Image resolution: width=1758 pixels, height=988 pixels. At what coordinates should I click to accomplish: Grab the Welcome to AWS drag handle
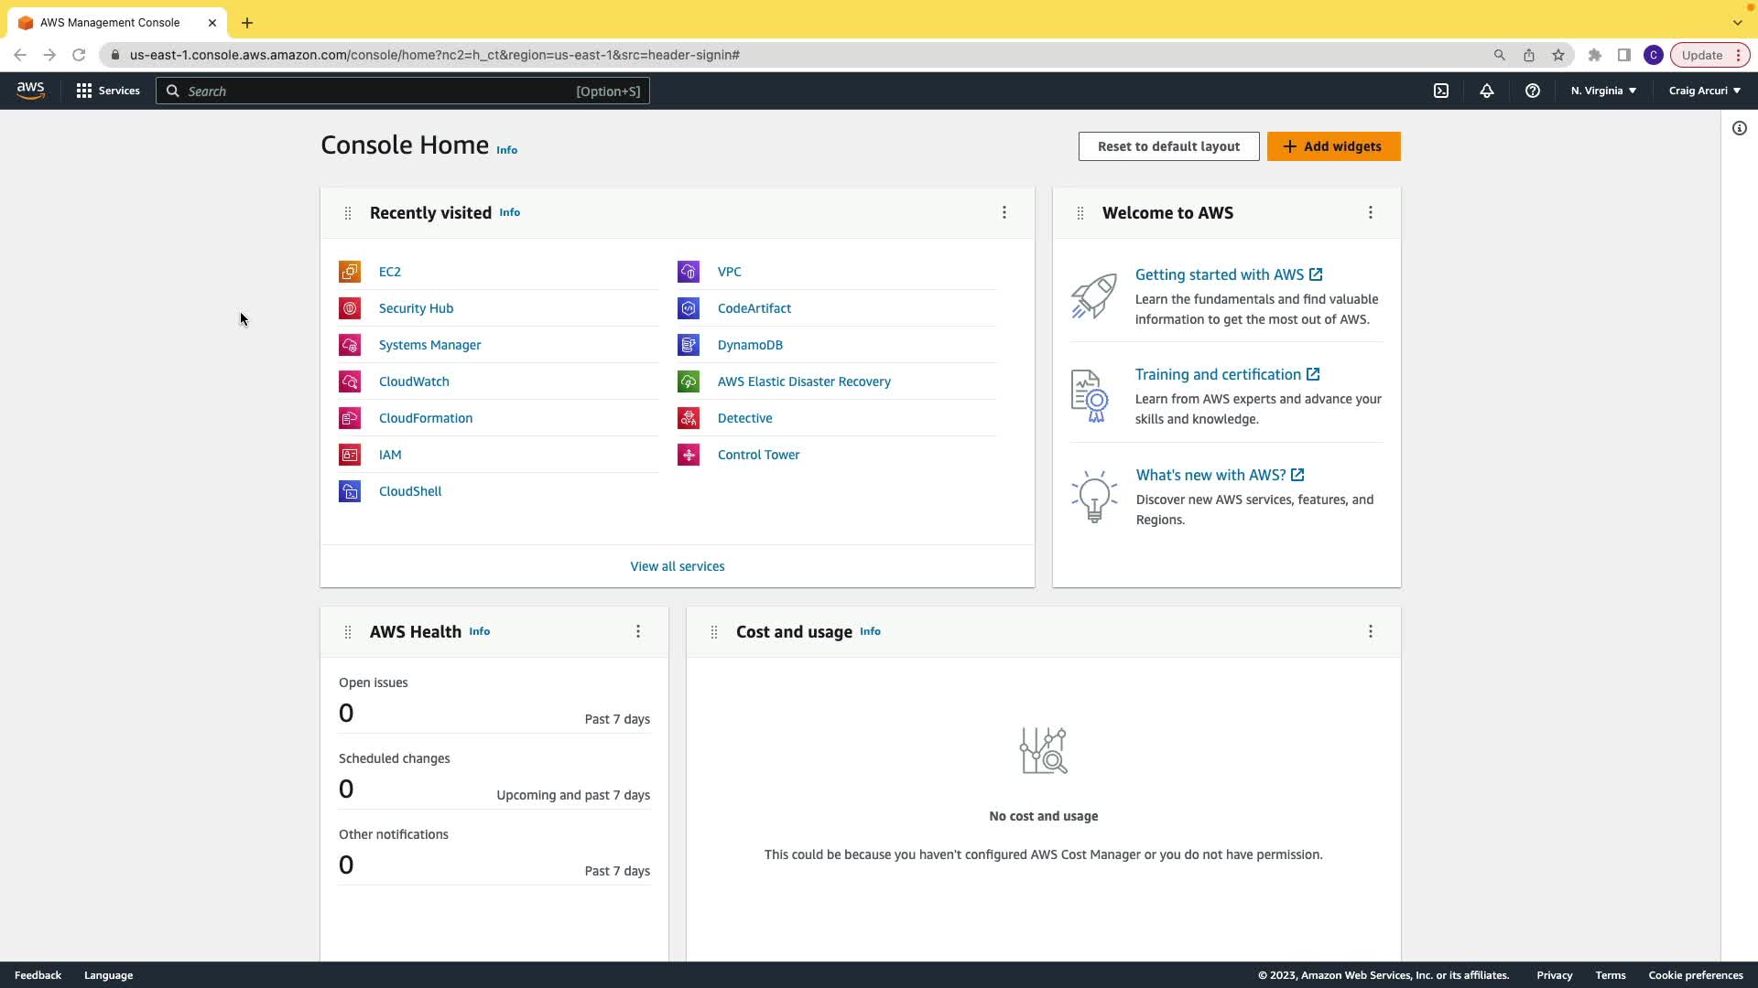[1080, 213]
